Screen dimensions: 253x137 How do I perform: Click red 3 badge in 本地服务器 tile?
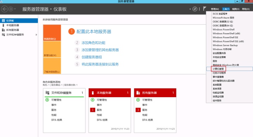pyautogui.click(x=93, y=110)
